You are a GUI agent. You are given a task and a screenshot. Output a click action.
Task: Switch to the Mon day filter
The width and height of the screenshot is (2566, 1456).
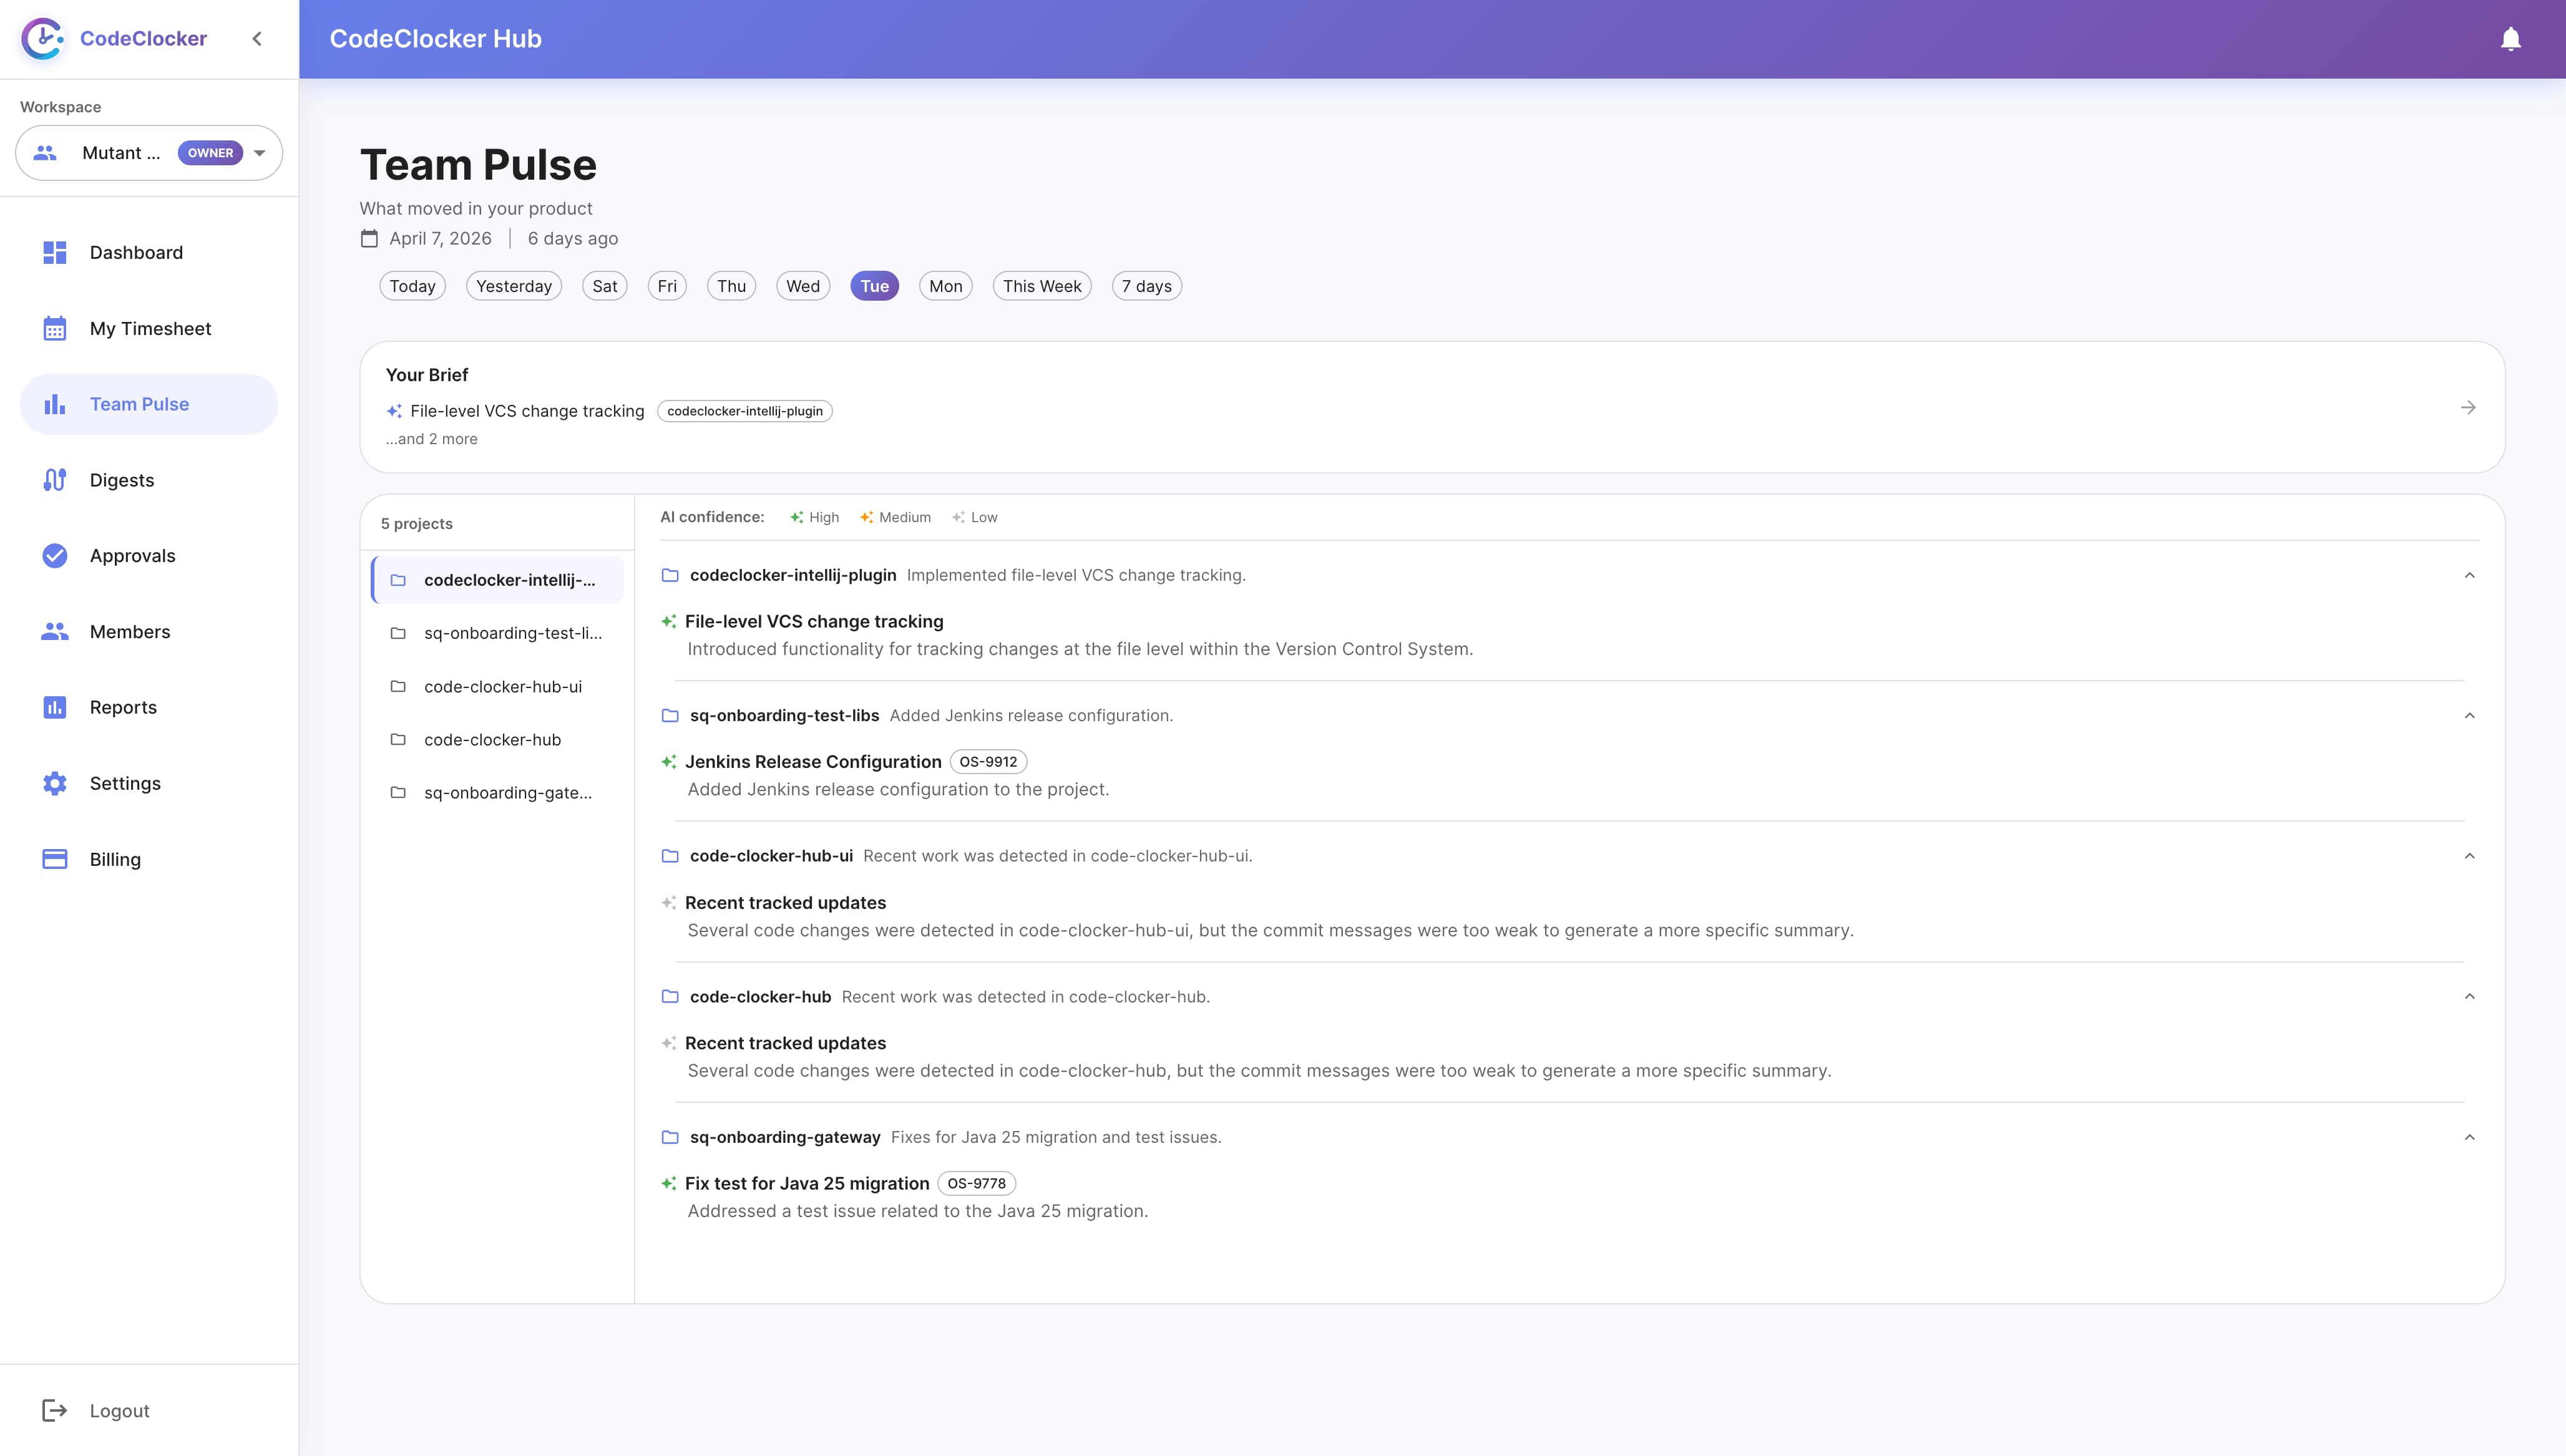coord(945,285)
